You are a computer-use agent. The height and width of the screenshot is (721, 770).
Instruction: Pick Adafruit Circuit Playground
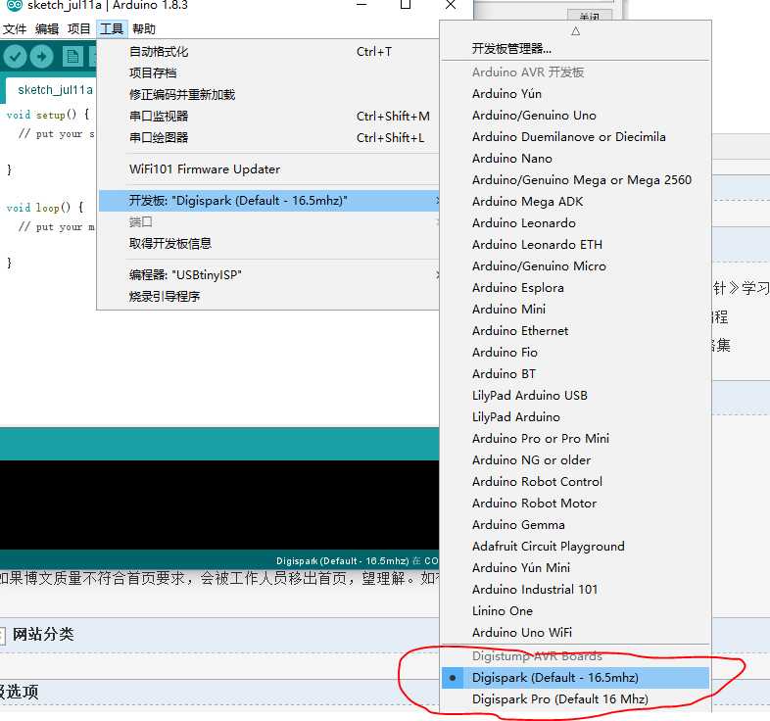pyautogui.click(x=575, y=547)
